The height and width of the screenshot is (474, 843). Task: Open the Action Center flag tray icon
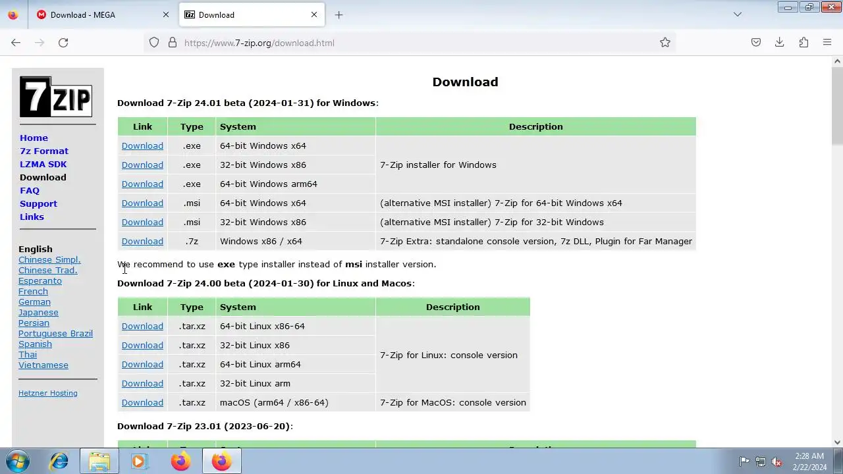[744, 461]
